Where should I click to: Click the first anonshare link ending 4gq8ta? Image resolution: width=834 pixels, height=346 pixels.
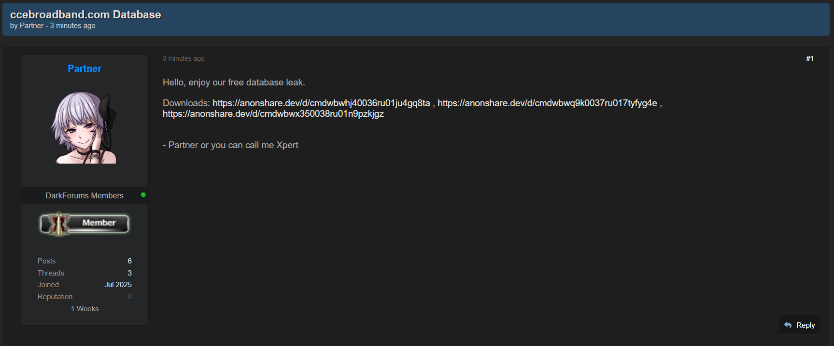[321, 103]
